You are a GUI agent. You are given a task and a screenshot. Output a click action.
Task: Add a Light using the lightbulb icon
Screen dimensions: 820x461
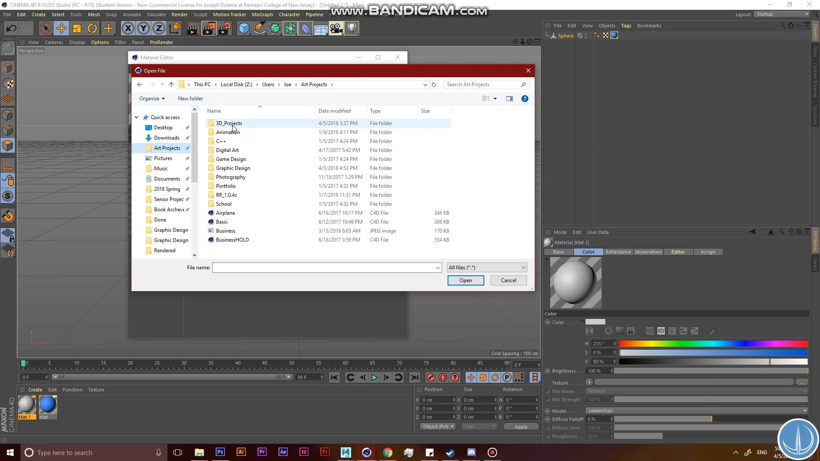tap(351, 28)
